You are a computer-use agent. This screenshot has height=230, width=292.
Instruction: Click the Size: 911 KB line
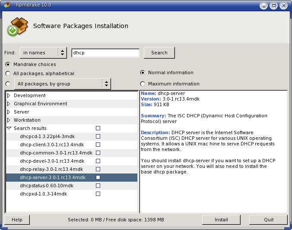point(155,104)
